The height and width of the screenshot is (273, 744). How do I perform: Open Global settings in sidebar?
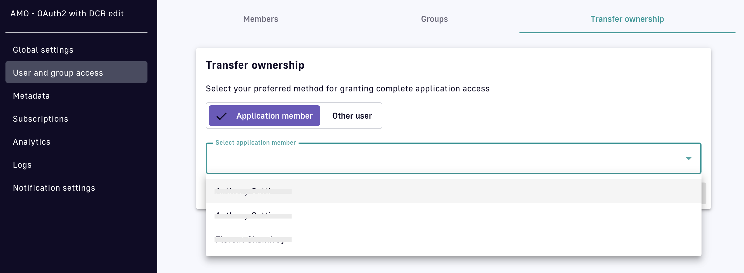click(43, 50)
